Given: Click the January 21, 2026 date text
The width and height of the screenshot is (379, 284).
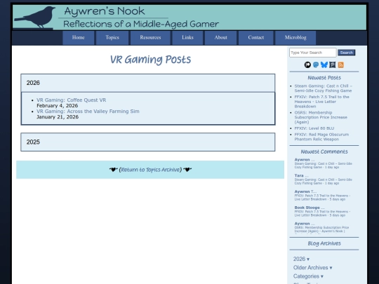Looking at the screenshot, I should (58, 117).
